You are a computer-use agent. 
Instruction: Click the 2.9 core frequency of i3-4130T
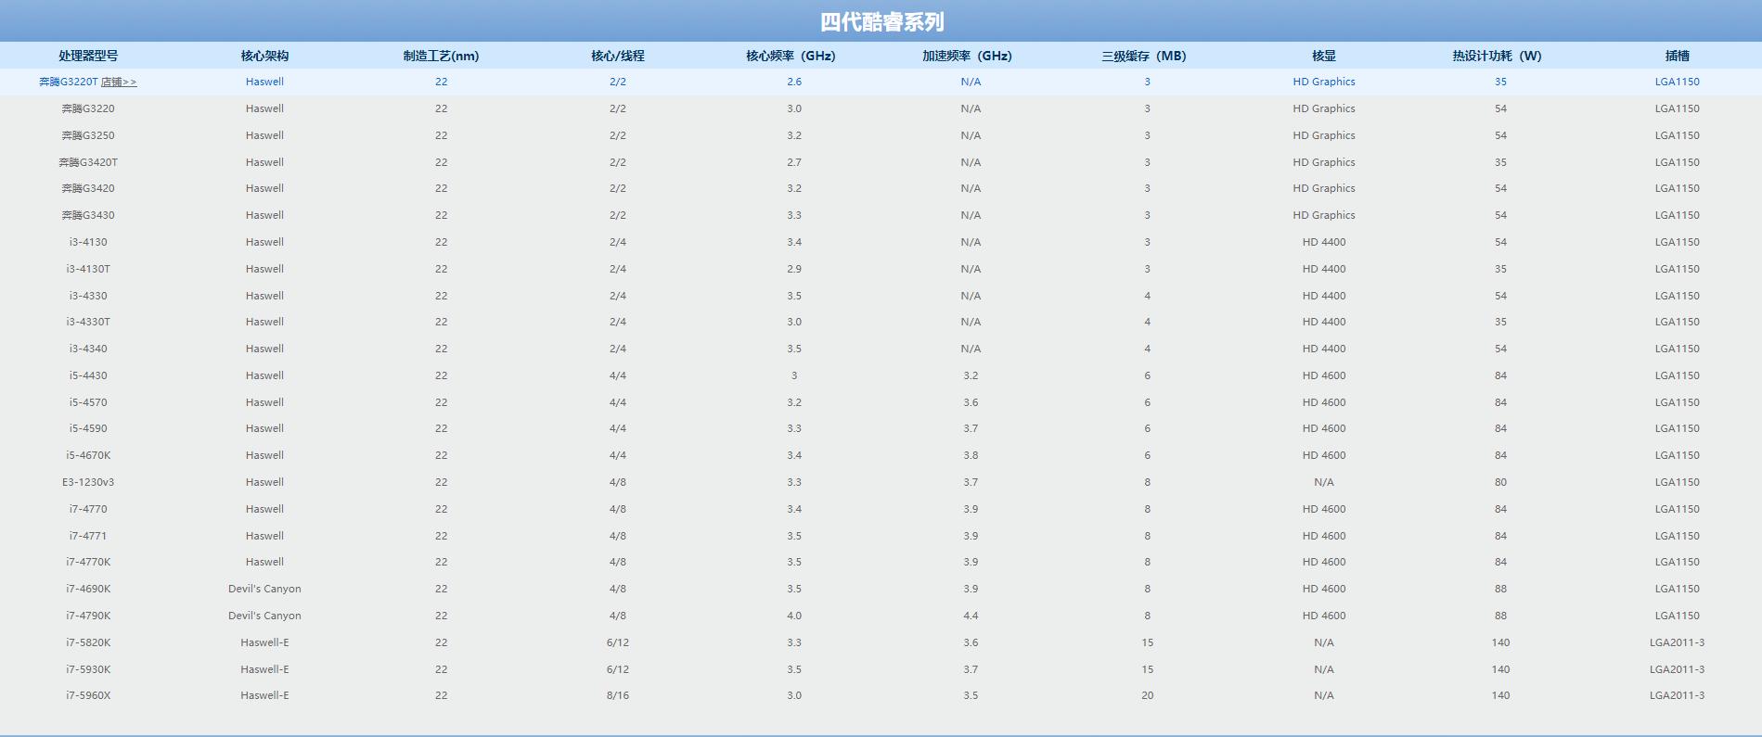(x=794, y=269)
